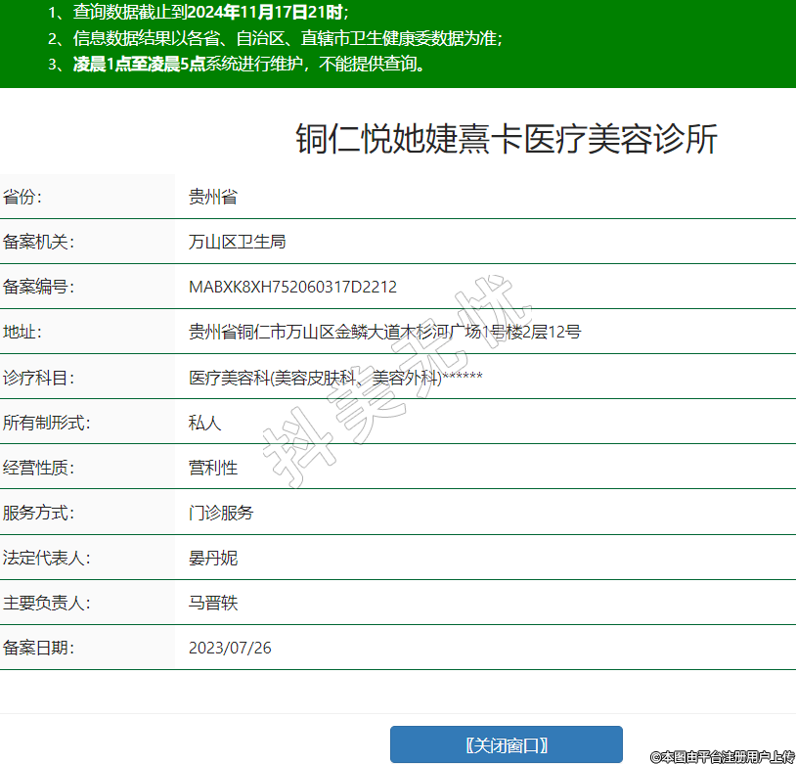Screen dimensions: 796x764
Task: Click the watermark 本图由平台注册用户上传
Action: pyautogui.click(x=722, y=756)
